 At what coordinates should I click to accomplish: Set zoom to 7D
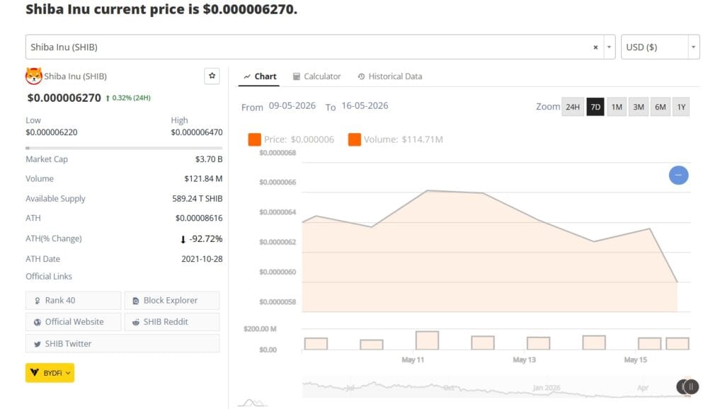pos(595,107)
